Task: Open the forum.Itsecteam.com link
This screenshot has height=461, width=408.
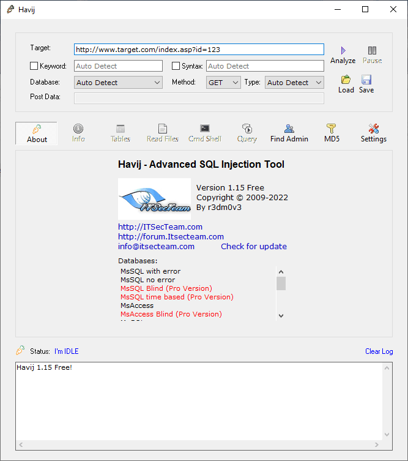Action: [171, 237]
